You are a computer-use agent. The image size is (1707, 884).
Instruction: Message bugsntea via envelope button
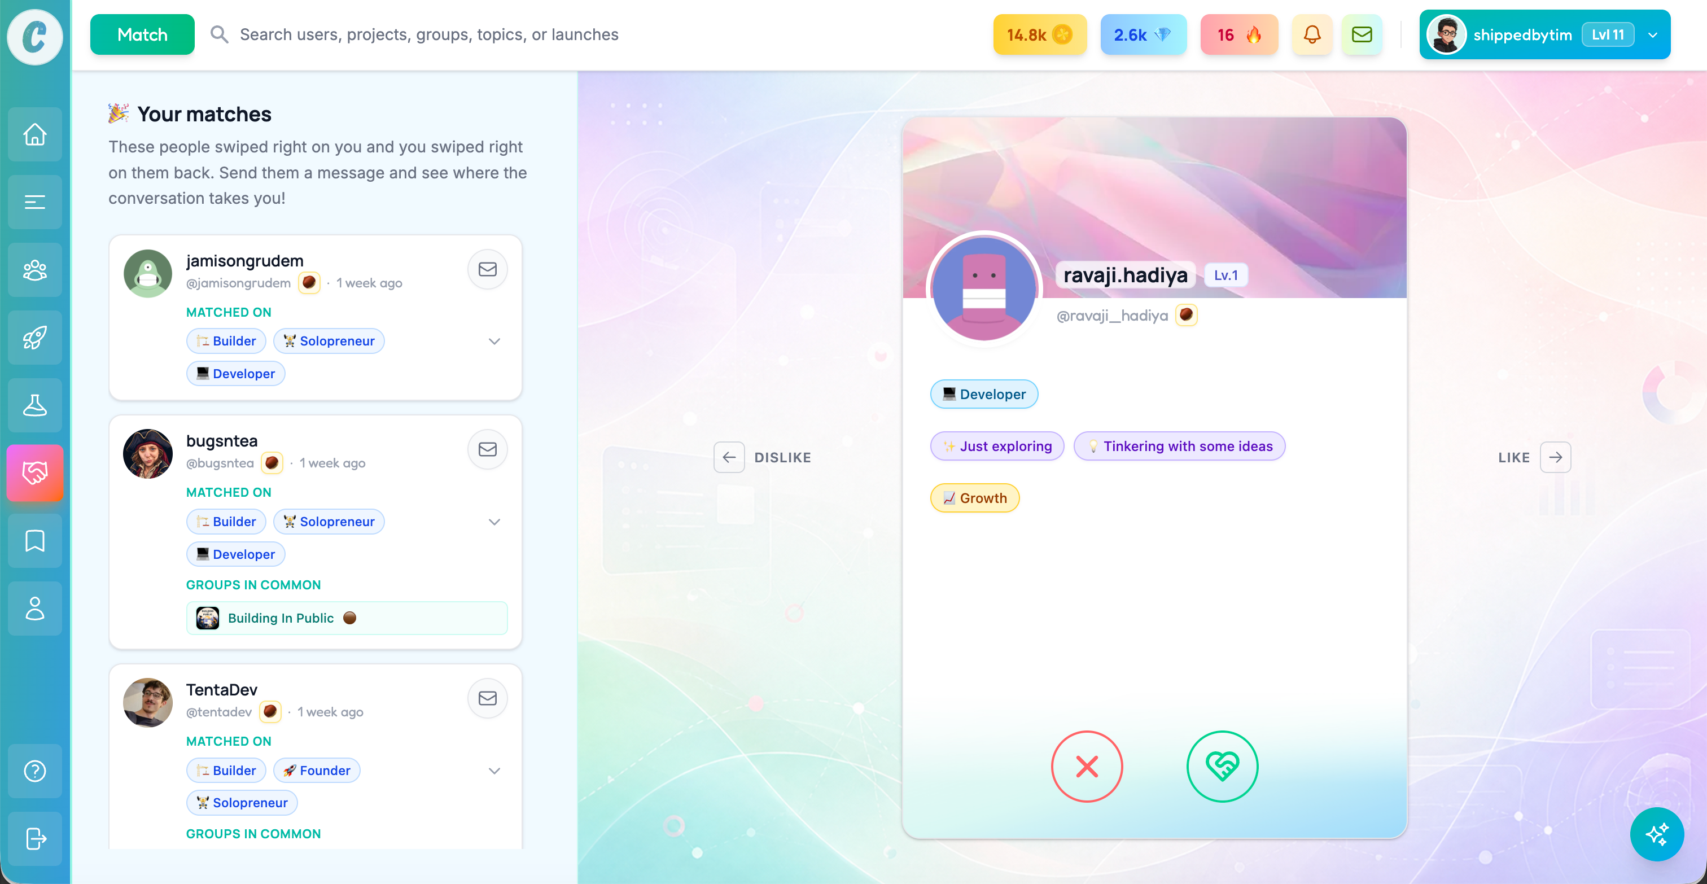(488, 449)
